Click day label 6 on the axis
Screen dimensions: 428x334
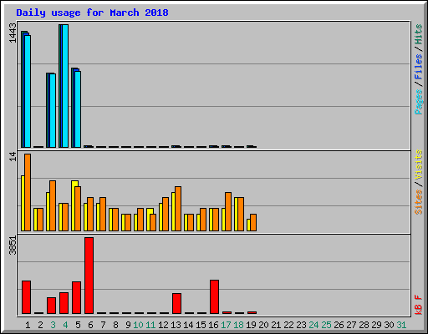point(90,325)
